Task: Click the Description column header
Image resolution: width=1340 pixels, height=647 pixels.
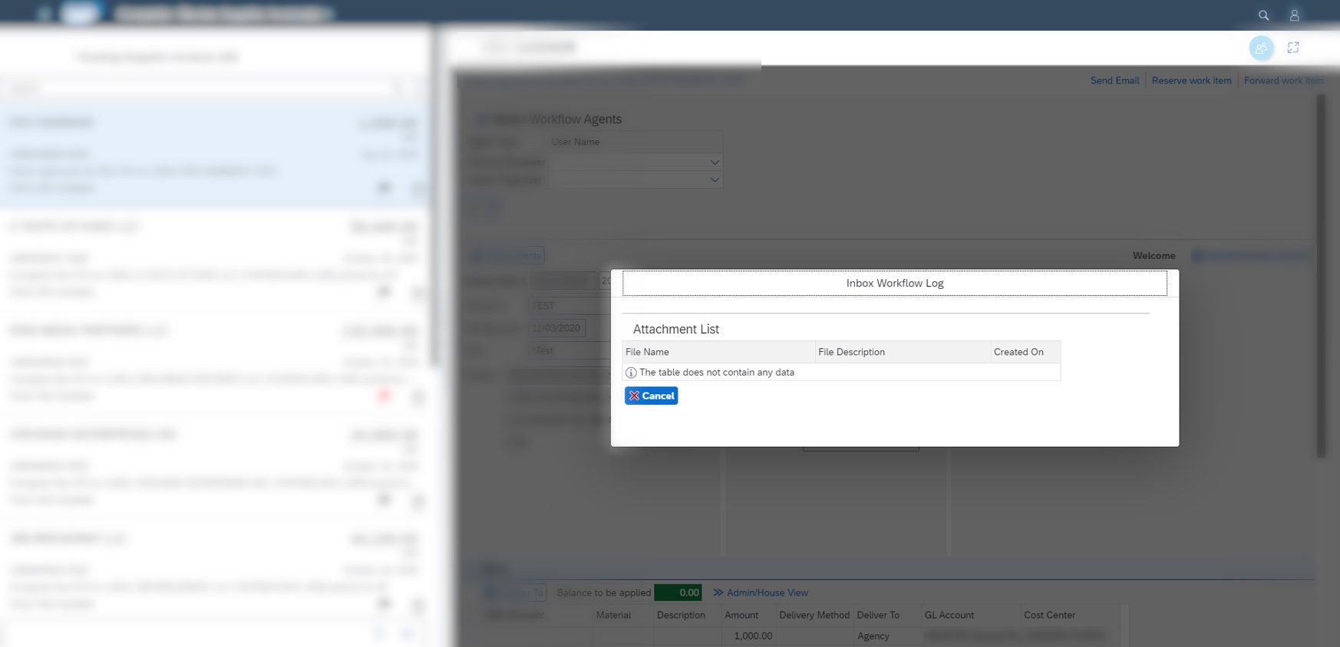Action: pos(687,615)
